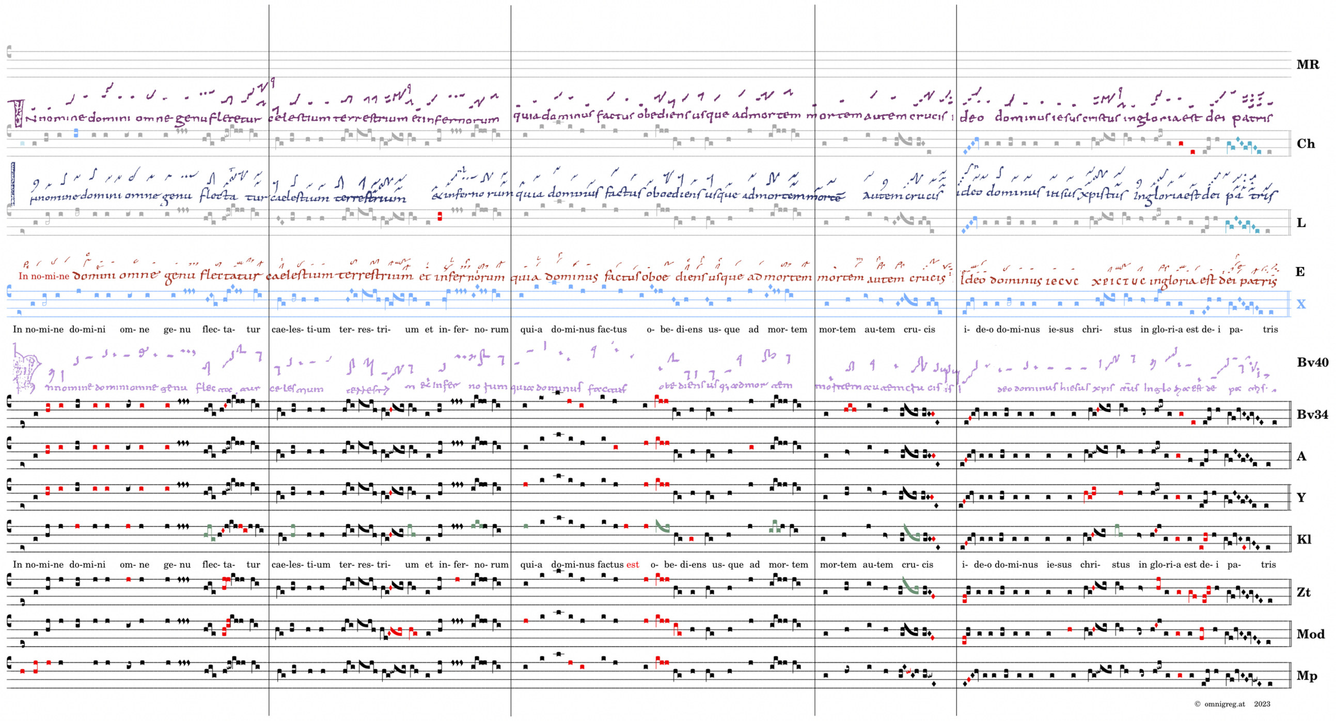Select the Ch manuscript row label

1306,144
